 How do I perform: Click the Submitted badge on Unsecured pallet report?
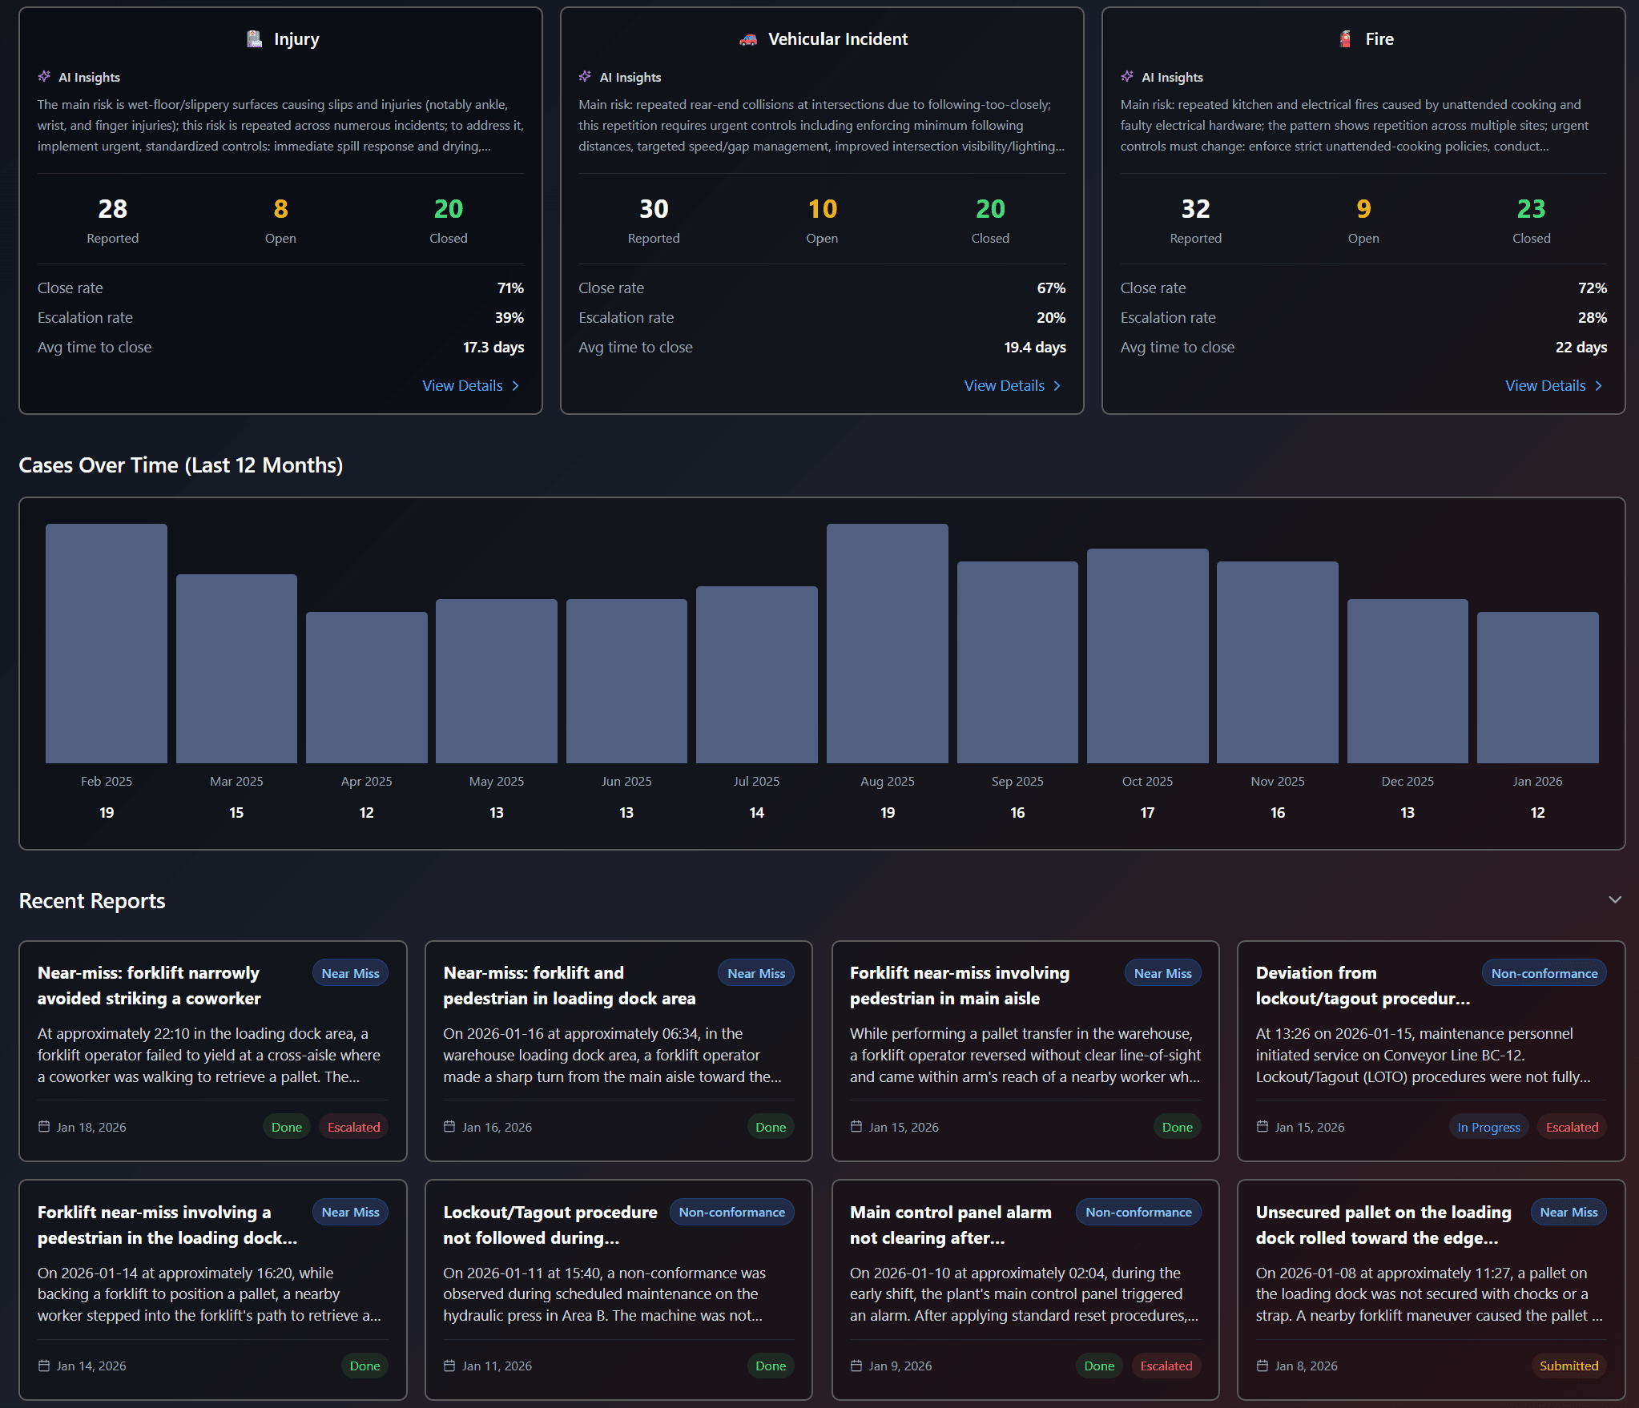click(x=1568, y=1366)
